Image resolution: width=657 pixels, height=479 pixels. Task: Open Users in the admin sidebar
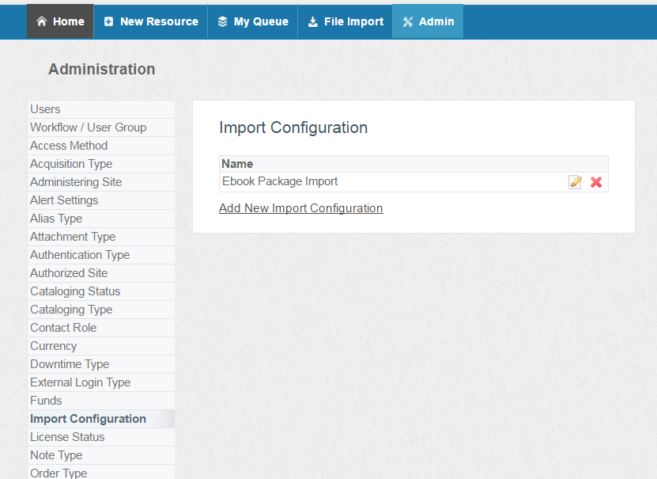pyautogui.click(x=101, y=109)
